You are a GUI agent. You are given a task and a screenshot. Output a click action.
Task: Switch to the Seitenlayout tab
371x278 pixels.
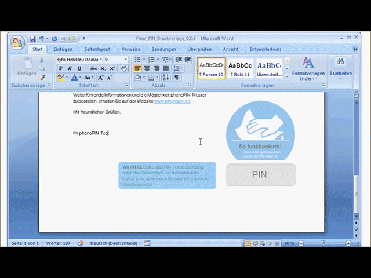(97, 49)
